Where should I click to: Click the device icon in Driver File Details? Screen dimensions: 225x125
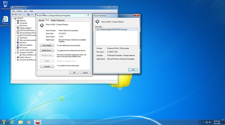(x=97, y=21)
